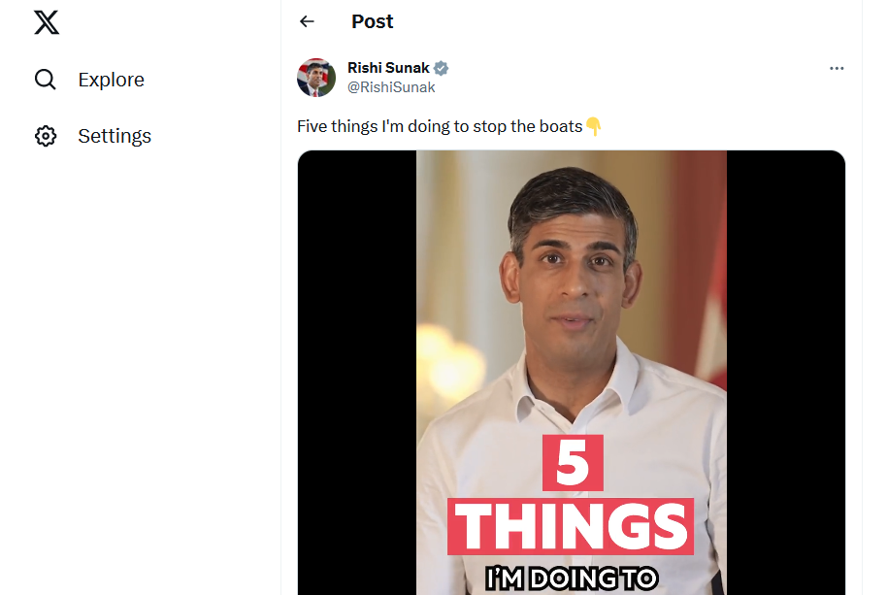Click the Rishi Sunak display name
The image size is (887, 595).
pos(388,68)
